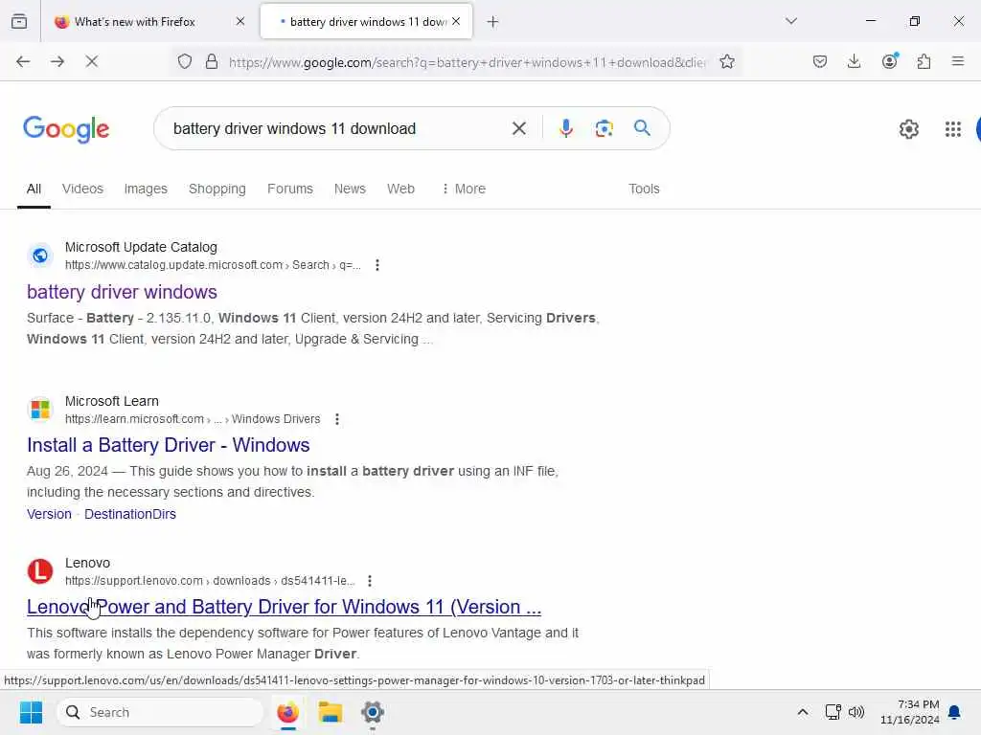This screenshot has height=735, width=981.
Task: Switch to What's new with Firefox tab
Action: coord(148,22)
